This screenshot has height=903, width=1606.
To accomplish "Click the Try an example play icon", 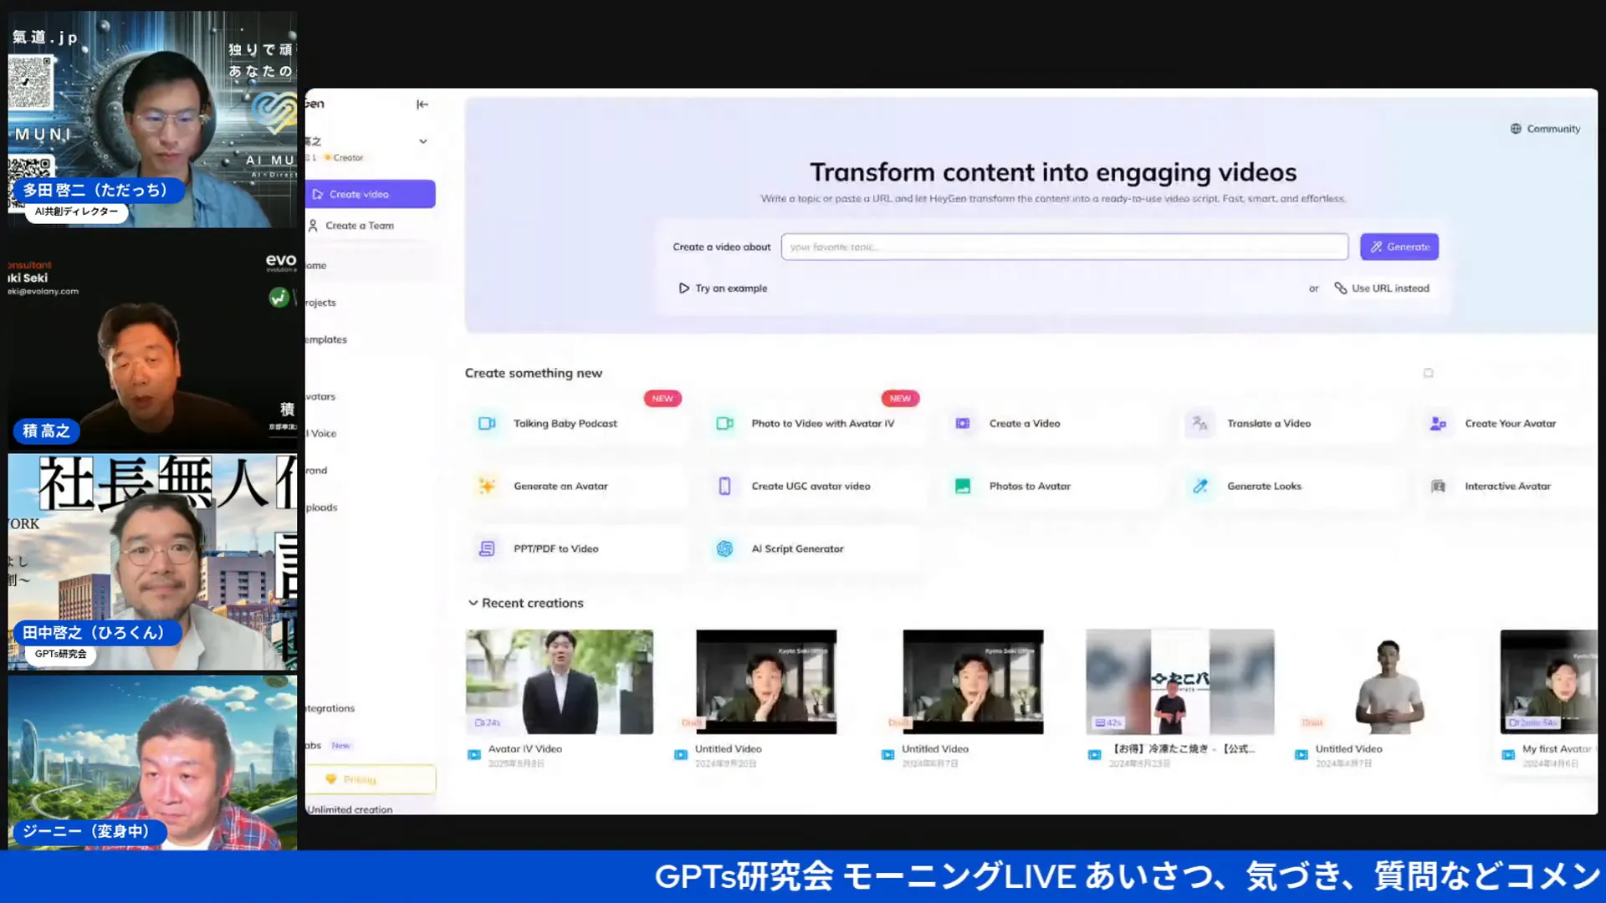I will [684, 288].
